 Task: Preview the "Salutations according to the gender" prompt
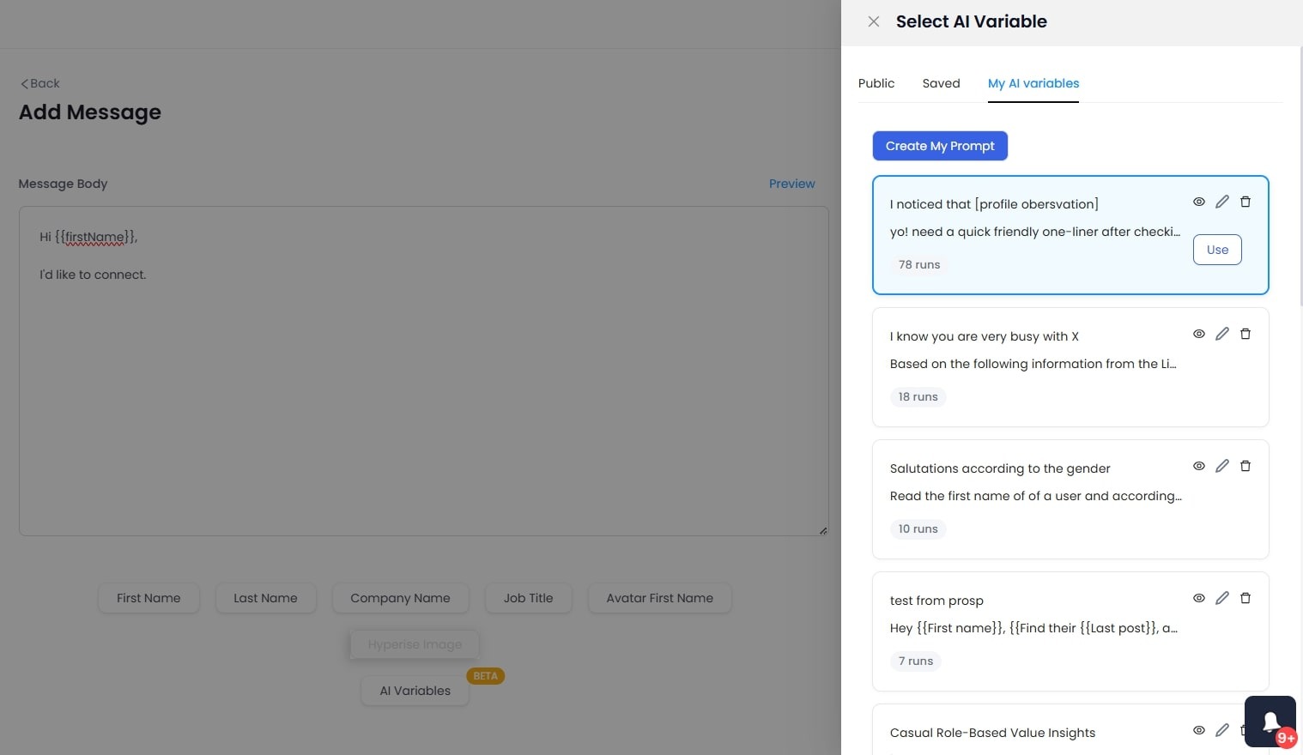point(1198,466)
